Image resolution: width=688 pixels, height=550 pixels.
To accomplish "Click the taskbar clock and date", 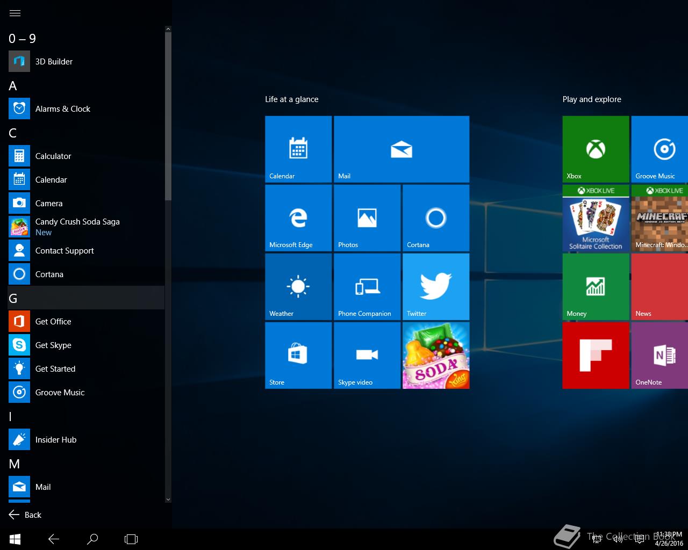I will pos(669,539).
